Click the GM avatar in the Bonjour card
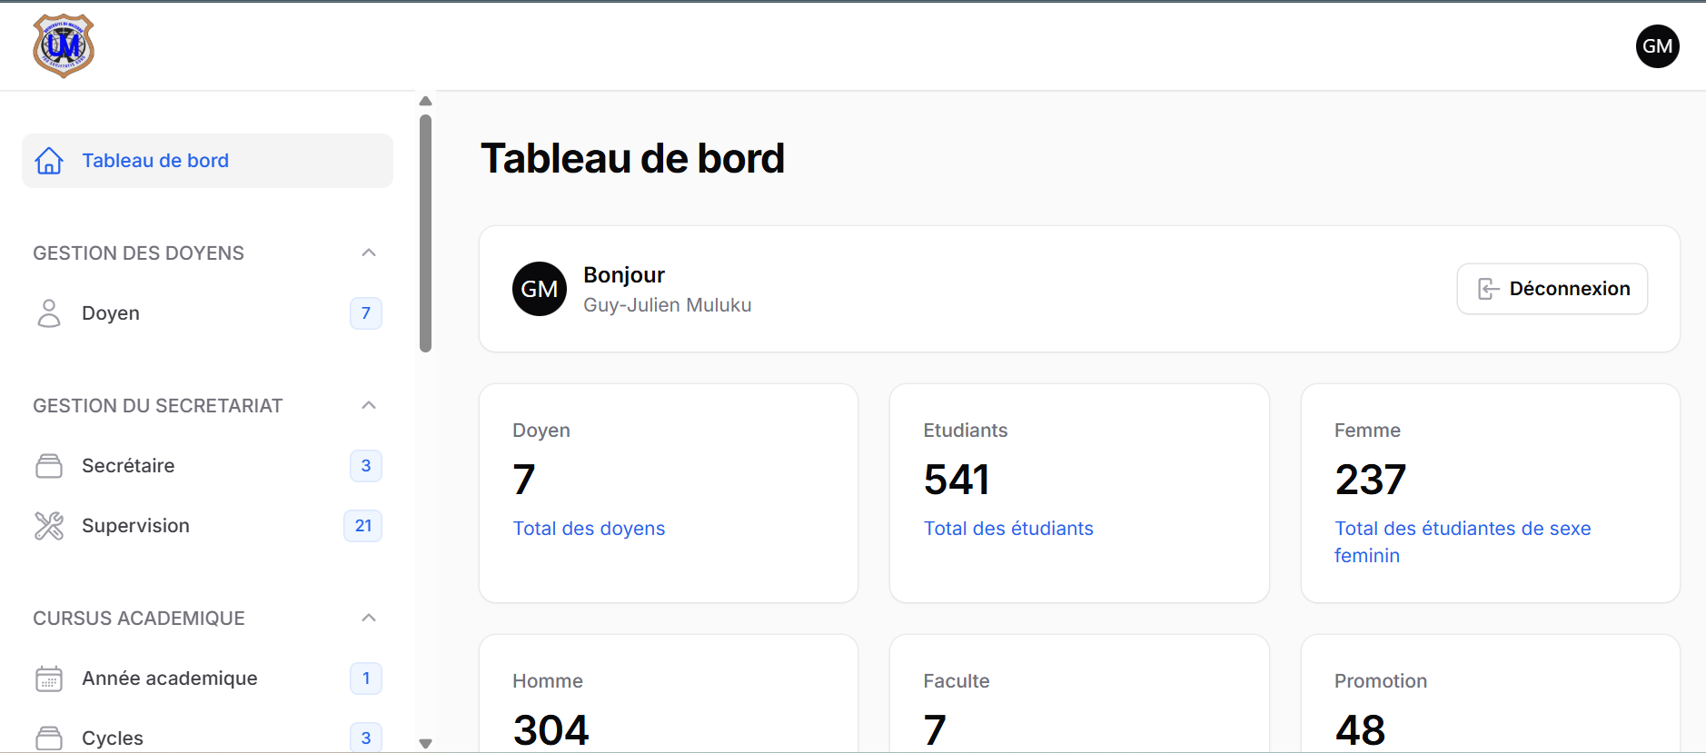 pos(540,288)
